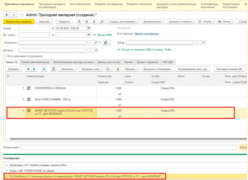248x180 pixels.
Task: Open the 'Заполнить поля' dropdown
Action: [91, 69]
